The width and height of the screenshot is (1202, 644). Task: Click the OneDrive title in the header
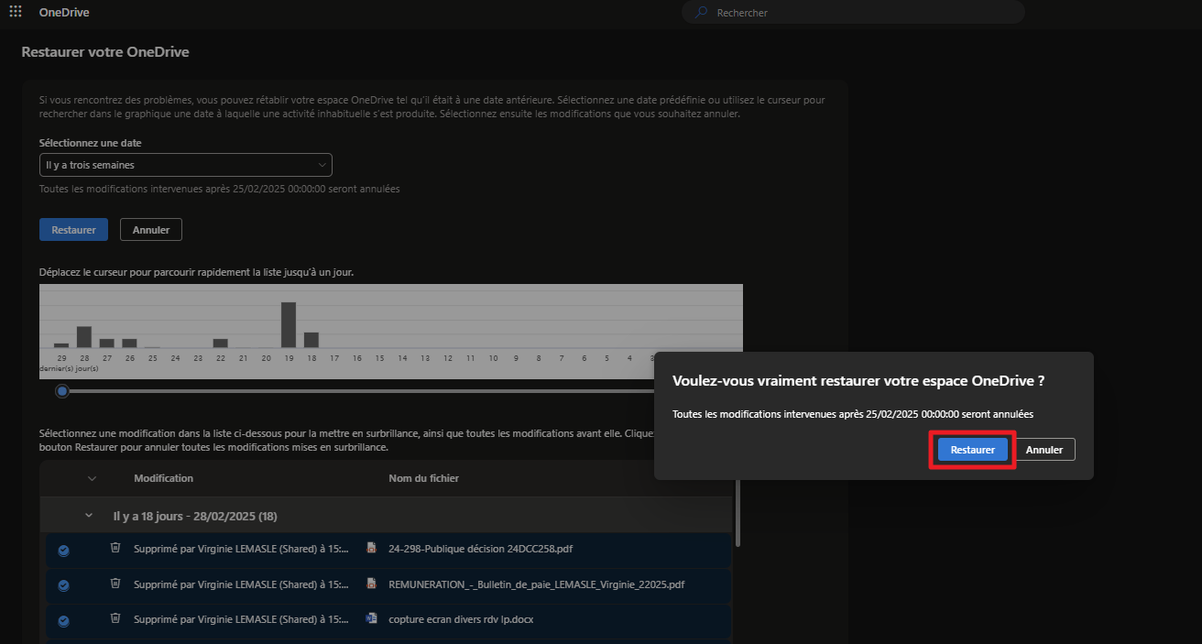coord(64,12)
